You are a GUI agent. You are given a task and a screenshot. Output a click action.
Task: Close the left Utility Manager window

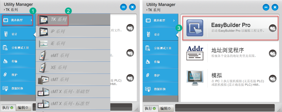pos(132,7)
